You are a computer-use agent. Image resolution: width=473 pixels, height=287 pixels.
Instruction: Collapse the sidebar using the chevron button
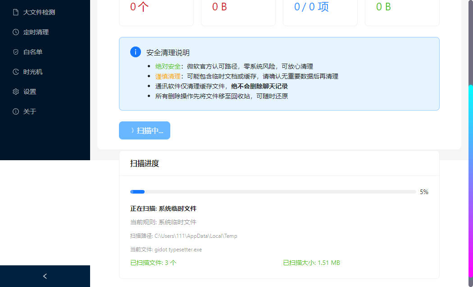[x=45, y=276]
